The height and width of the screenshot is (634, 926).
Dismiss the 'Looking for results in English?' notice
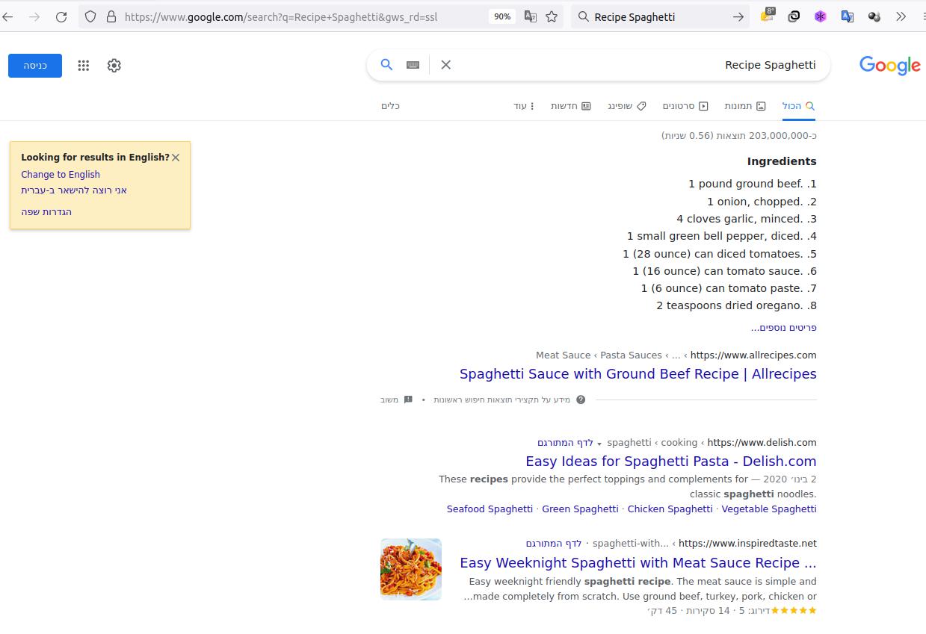[x=176, y=157]
